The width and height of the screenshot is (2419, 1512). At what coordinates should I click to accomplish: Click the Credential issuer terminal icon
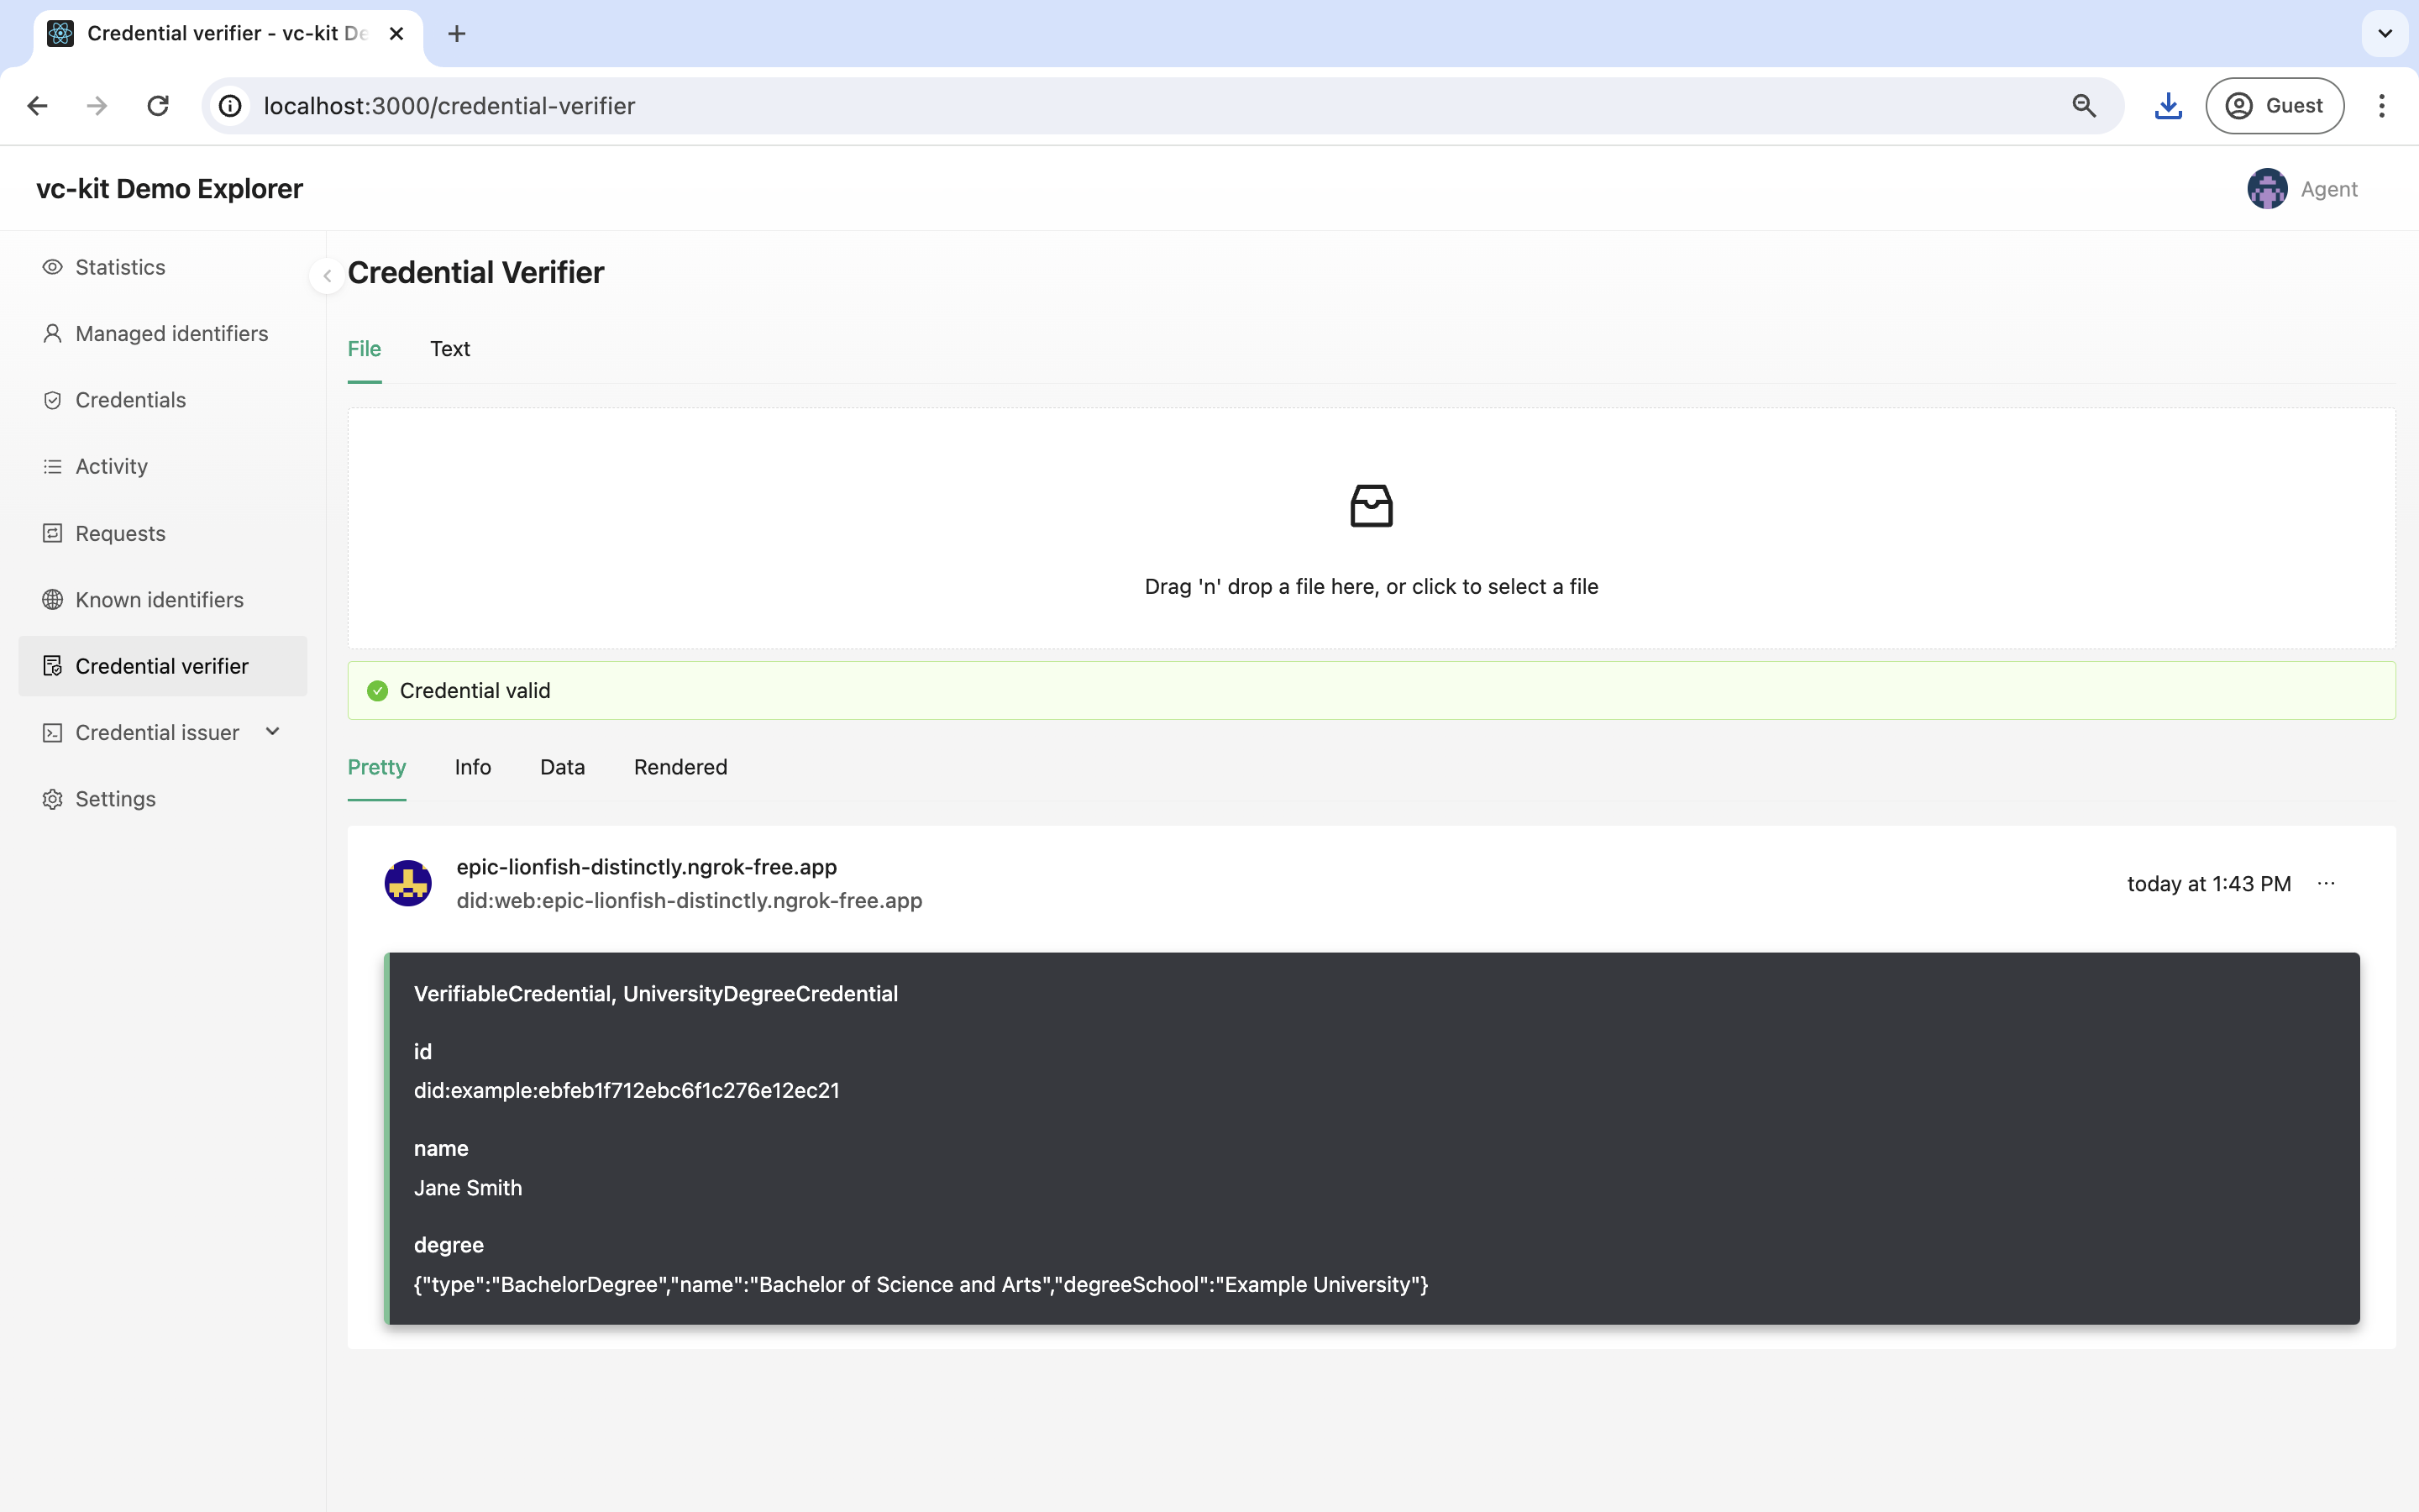[x=52, y=733]
